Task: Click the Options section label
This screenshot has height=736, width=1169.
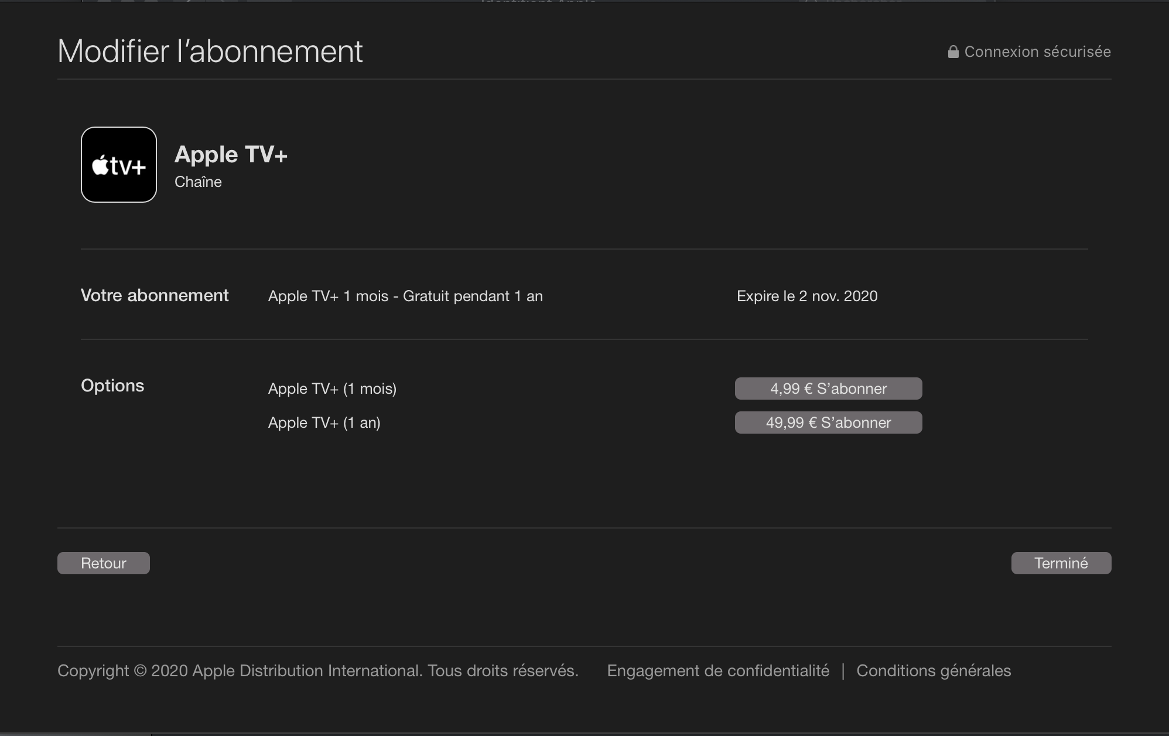Action: click(x=112, y=386)
